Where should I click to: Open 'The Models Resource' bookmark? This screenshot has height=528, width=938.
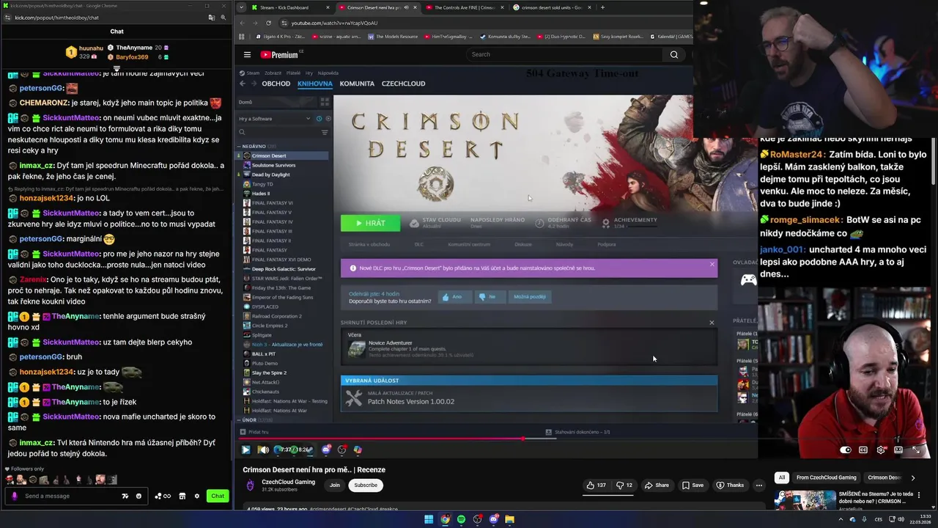tap(393, 36)
